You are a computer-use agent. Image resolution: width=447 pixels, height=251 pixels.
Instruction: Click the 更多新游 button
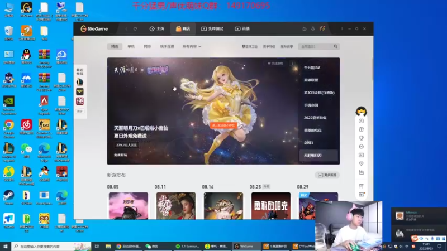point(327,175)
